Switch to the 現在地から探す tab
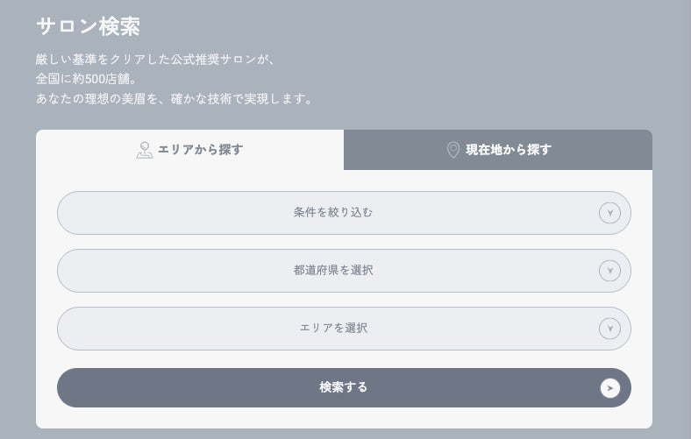 pos(498,150)
